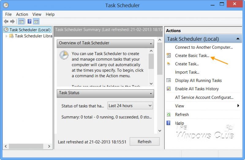Open the View menu in menu bar
This screenshot has width=245, height=160.
(37, 14)
